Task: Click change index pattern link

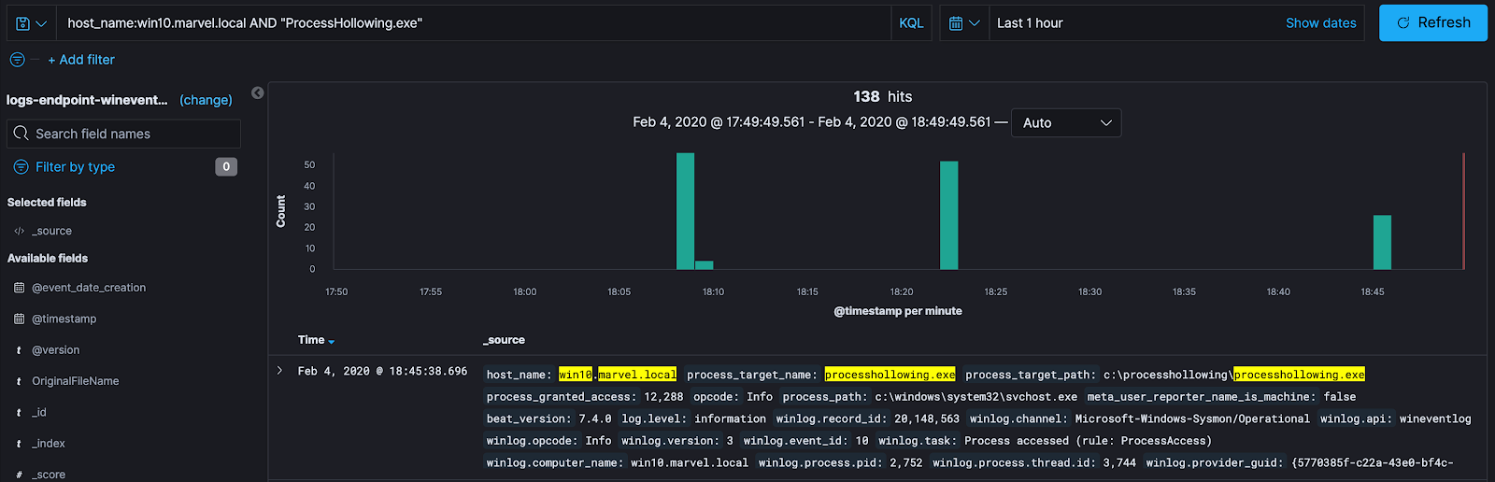Action: (x=206, y=100)
